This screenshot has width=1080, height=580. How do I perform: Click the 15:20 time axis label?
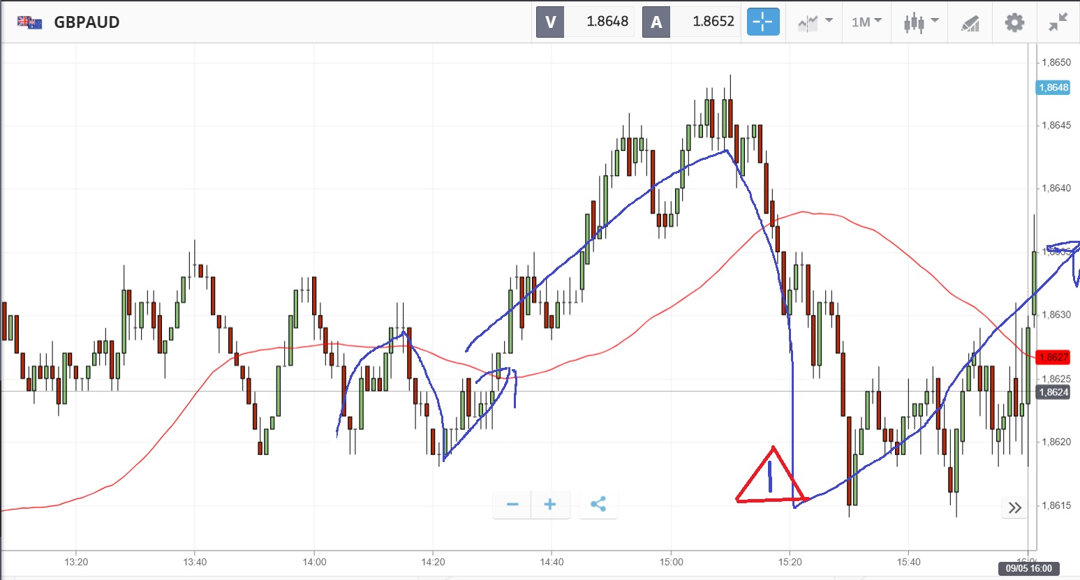pyautogui.click(x=790, y=562)
